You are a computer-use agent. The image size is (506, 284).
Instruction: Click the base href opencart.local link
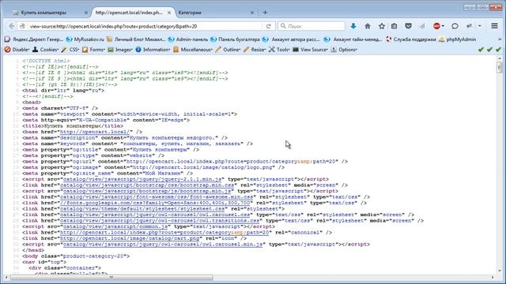click(x=95, y=132)
